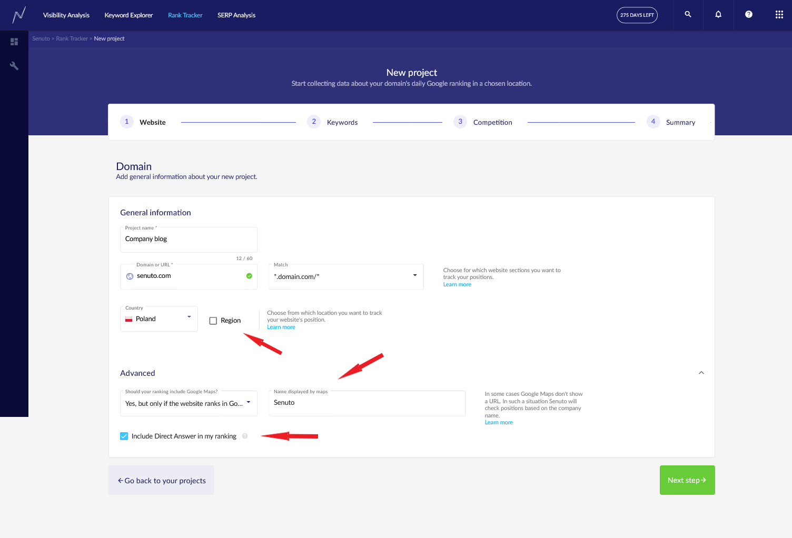Click the Senuto logo icon
The height and width of the screenshot is (538, 792).
tap(19, 15)
